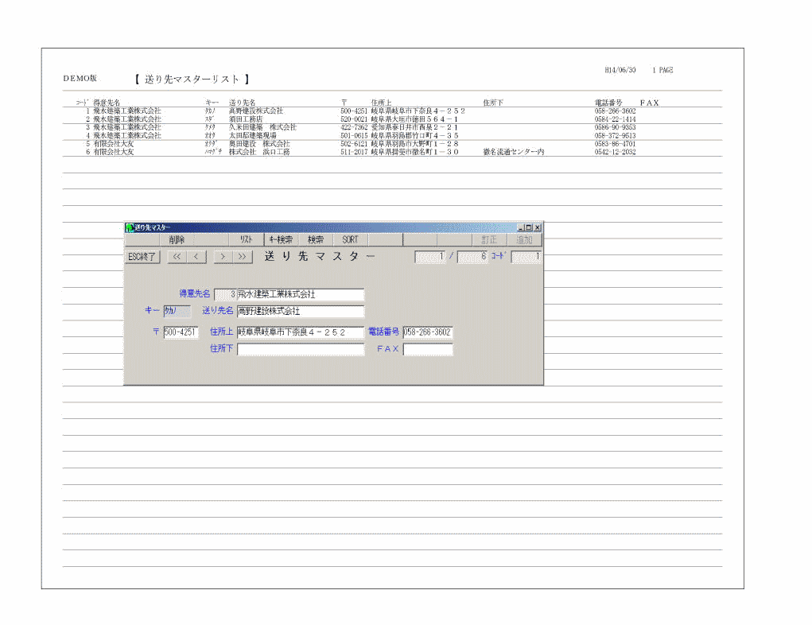This screenshot has height=625, width=812.
Task: Click the 得意先名 code field showing 3
Action: (225, 294)
